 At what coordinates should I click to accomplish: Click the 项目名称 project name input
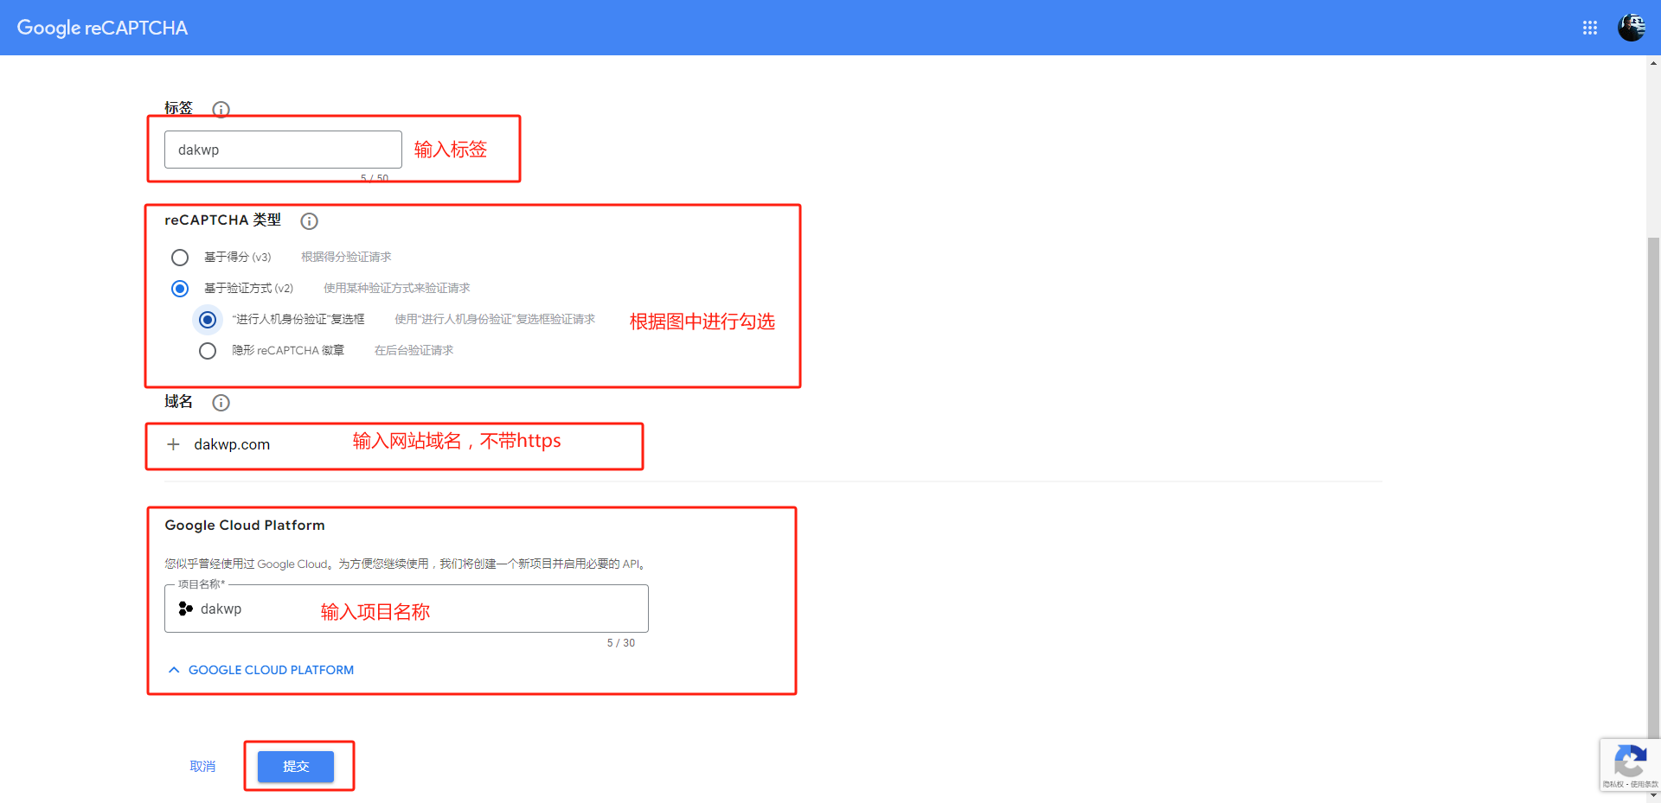(407, 609)
